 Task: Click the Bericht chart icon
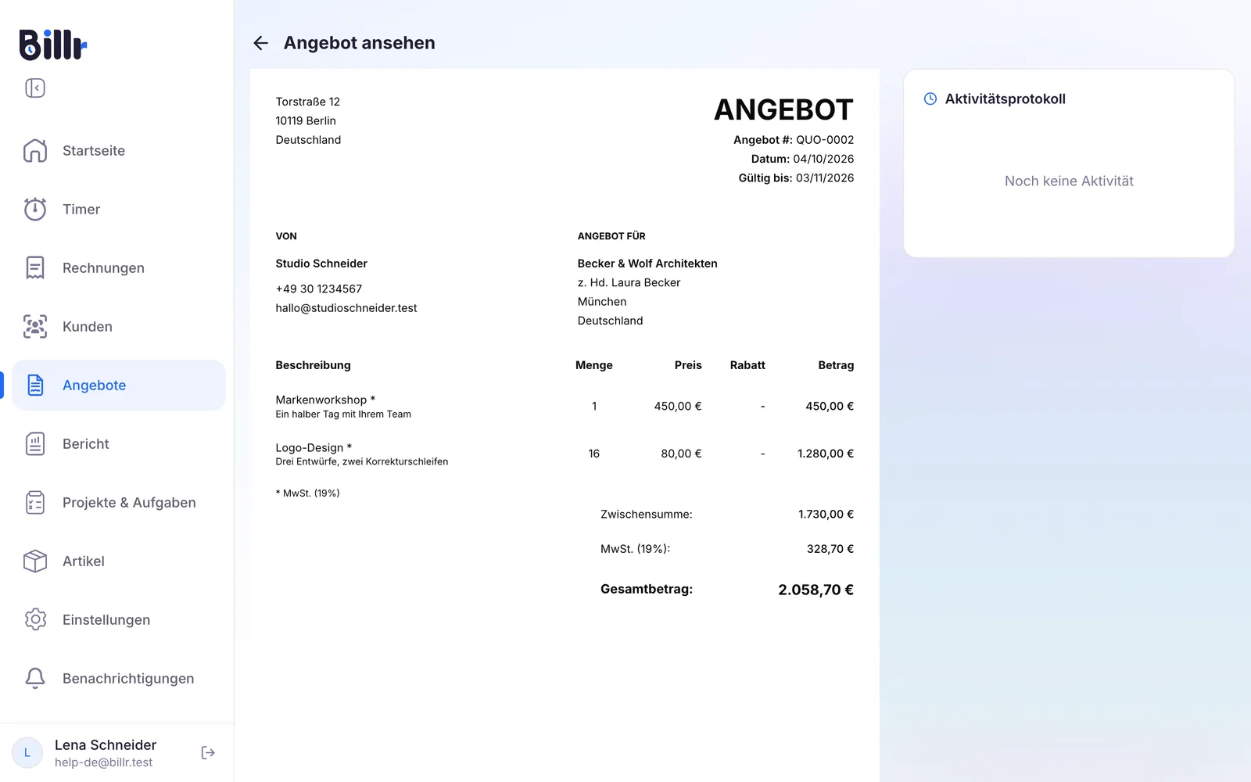35,444
